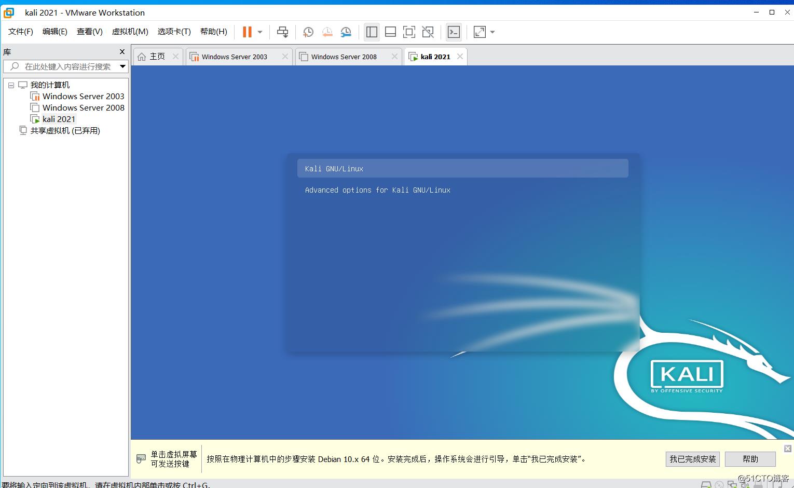
Task: Open the 文件(F) menu
Action: pos(21,32)
